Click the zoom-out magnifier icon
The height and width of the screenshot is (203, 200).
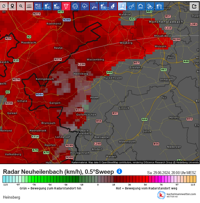(x=21, y=6)
